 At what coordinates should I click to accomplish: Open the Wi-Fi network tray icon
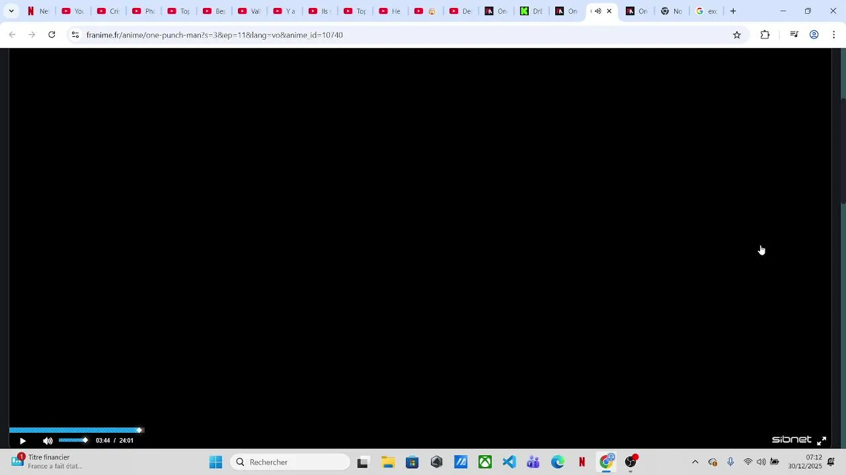748,462
